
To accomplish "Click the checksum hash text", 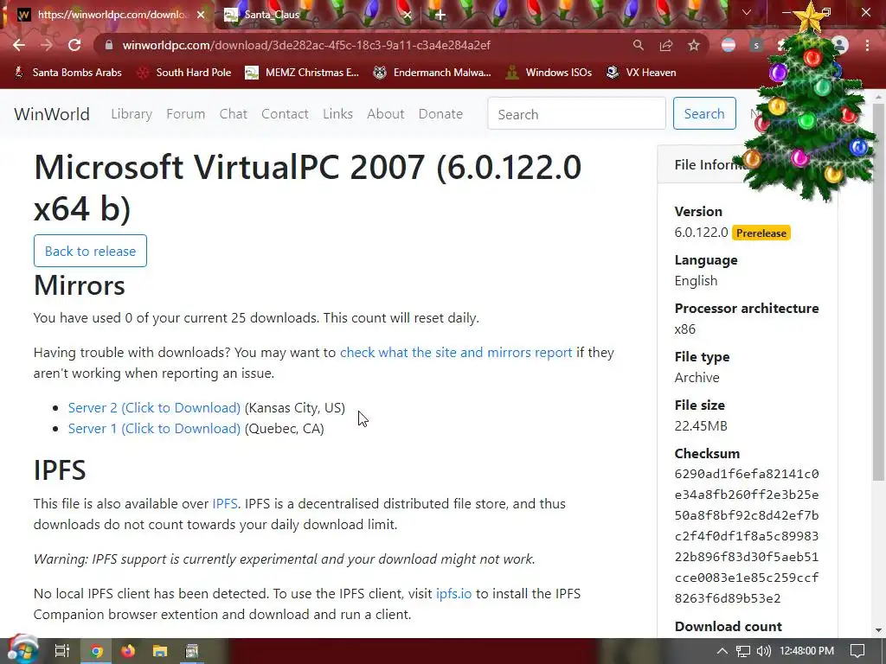I will [747, 536].
